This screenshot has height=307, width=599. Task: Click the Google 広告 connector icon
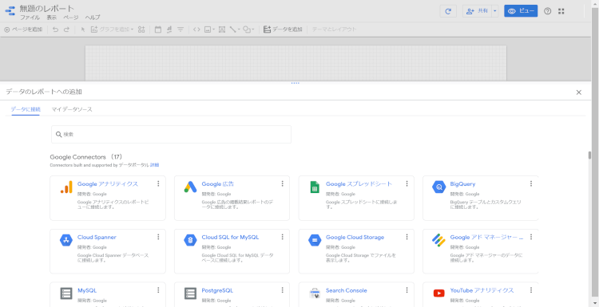(x=190, y=187)
